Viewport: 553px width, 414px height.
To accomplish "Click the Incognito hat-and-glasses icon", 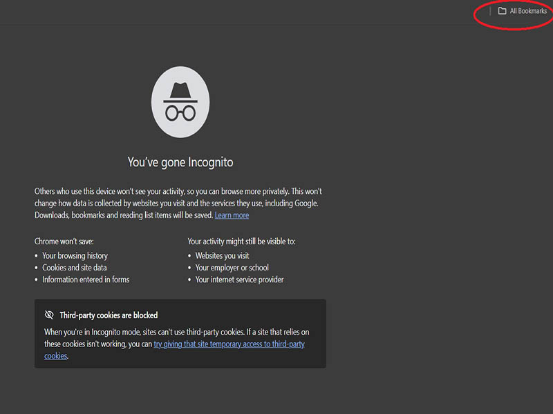I will click(180, 102).
